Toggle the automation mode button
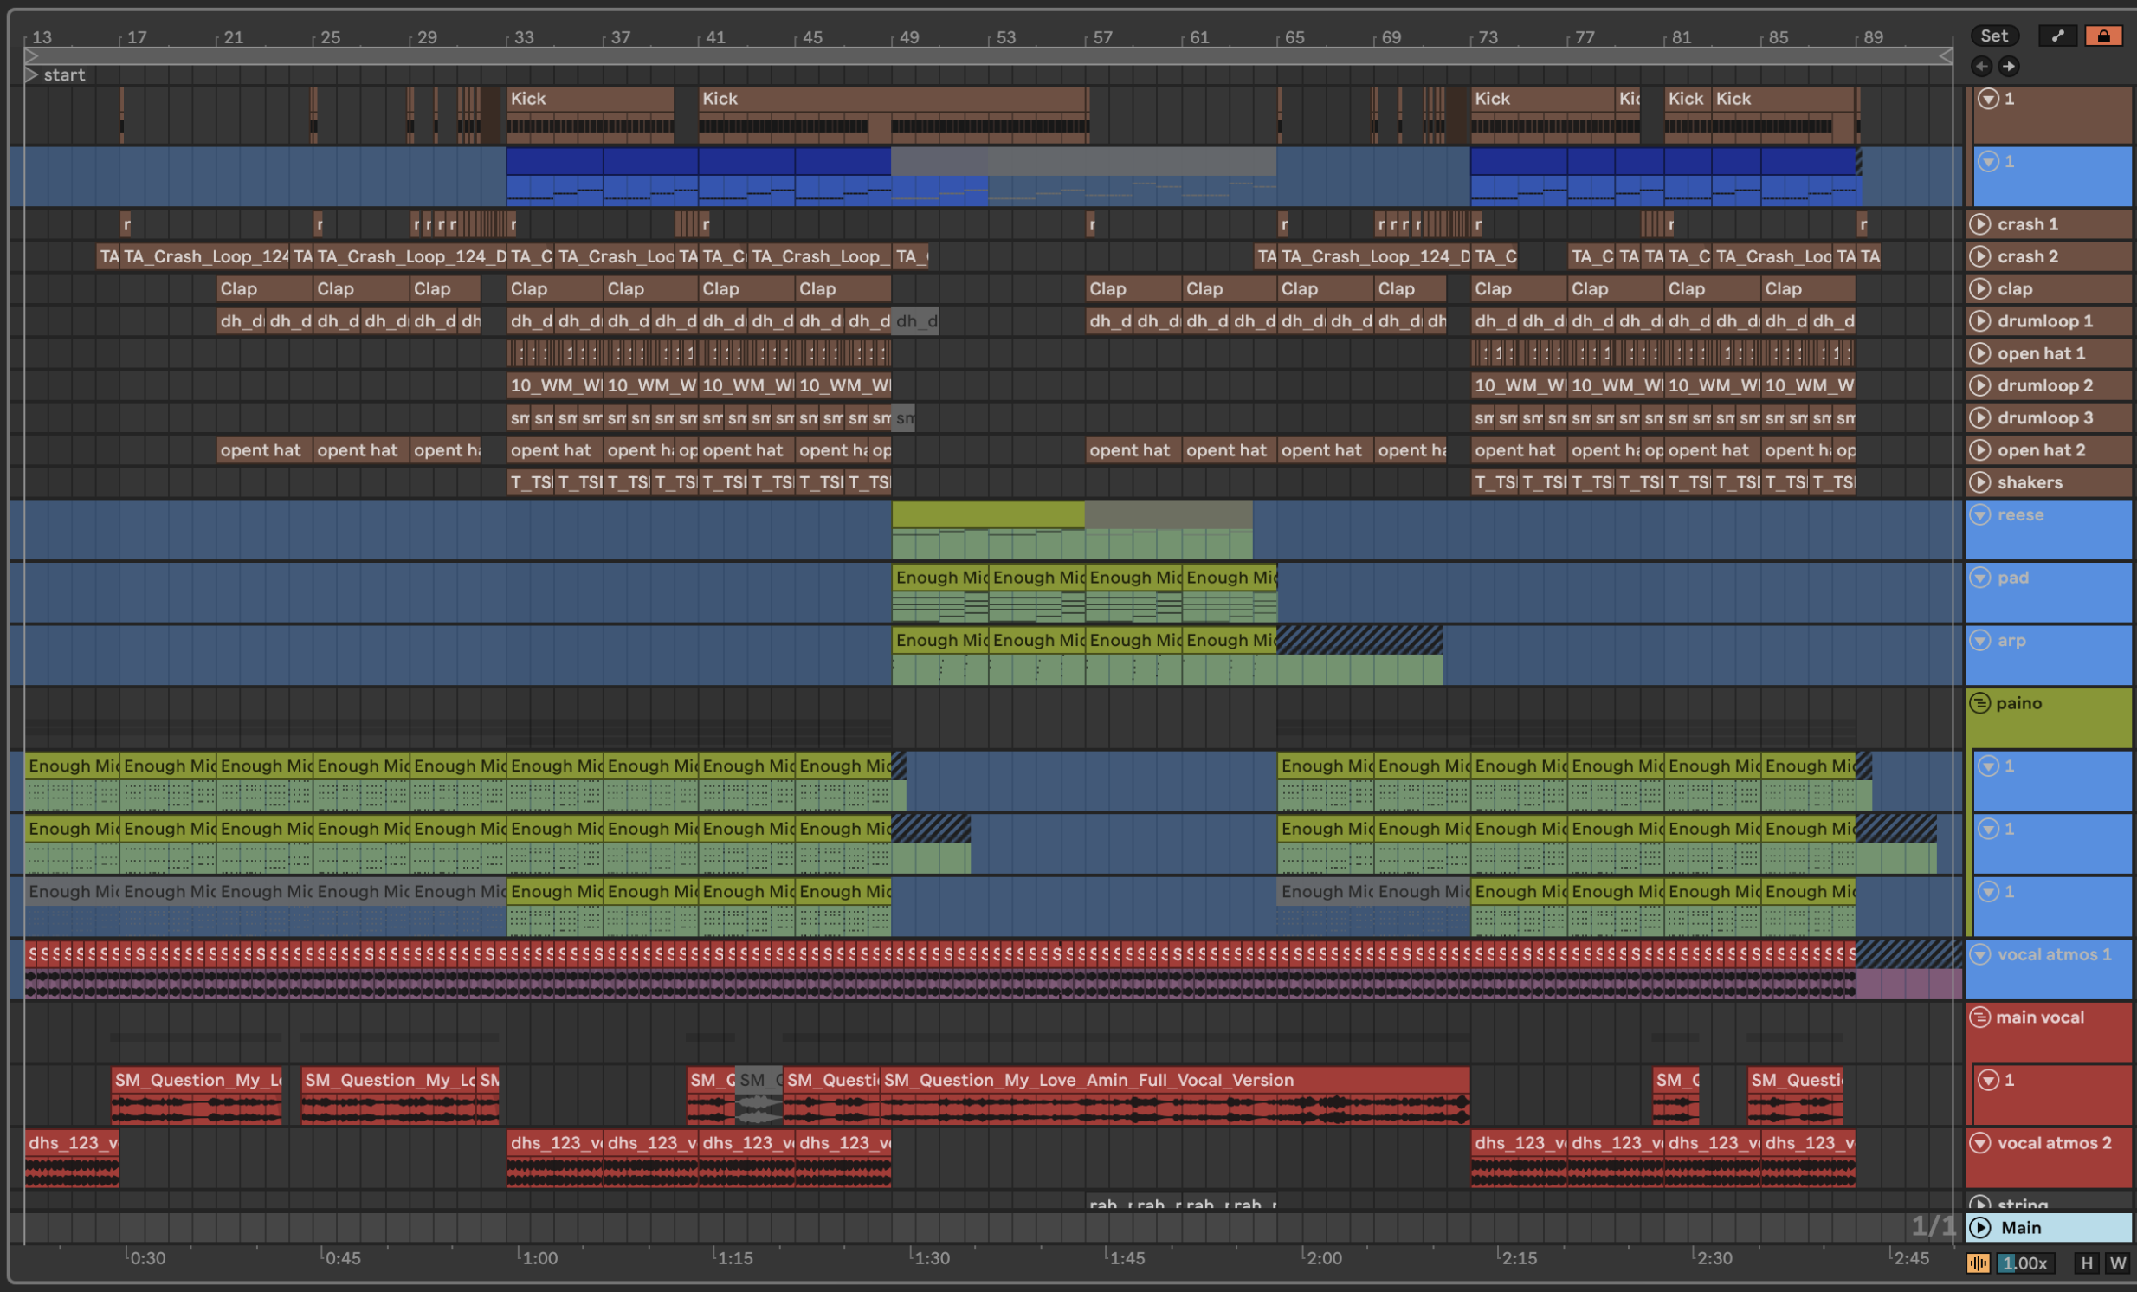Image resolution: width=2137 pixels, height=1292 pixels. 2057,36
